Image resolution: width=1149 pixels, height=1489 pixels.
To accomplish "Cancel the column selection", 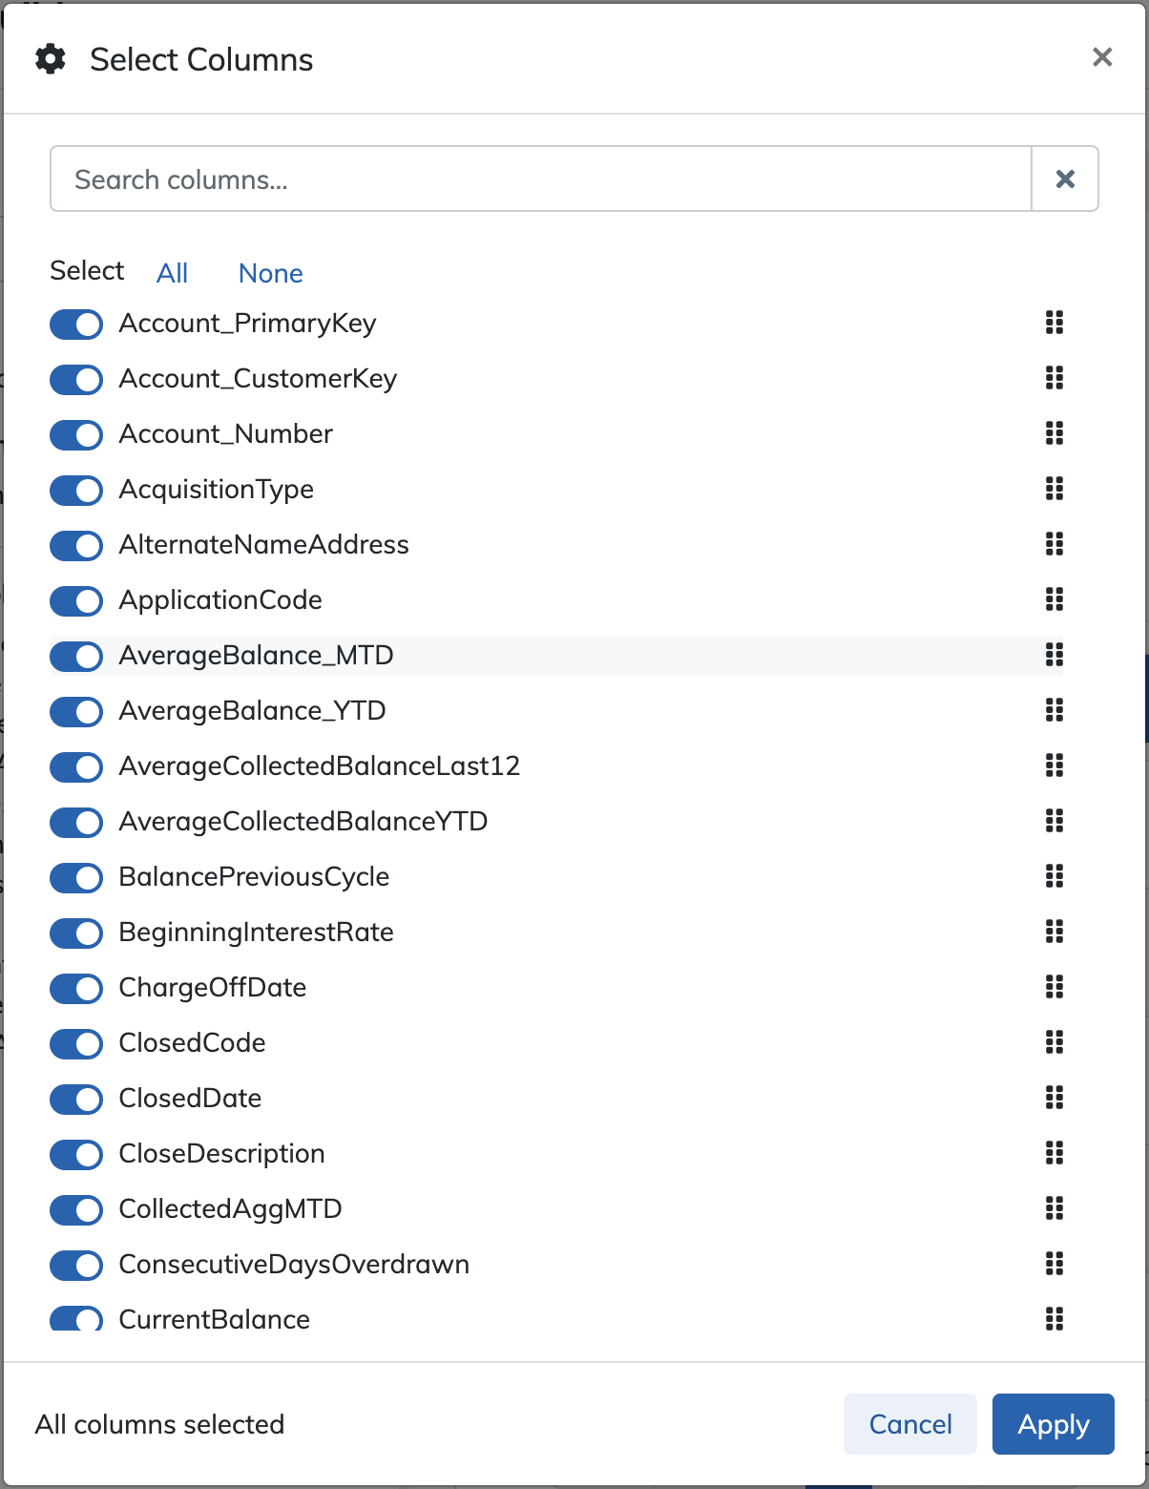I will point(910,1424).
